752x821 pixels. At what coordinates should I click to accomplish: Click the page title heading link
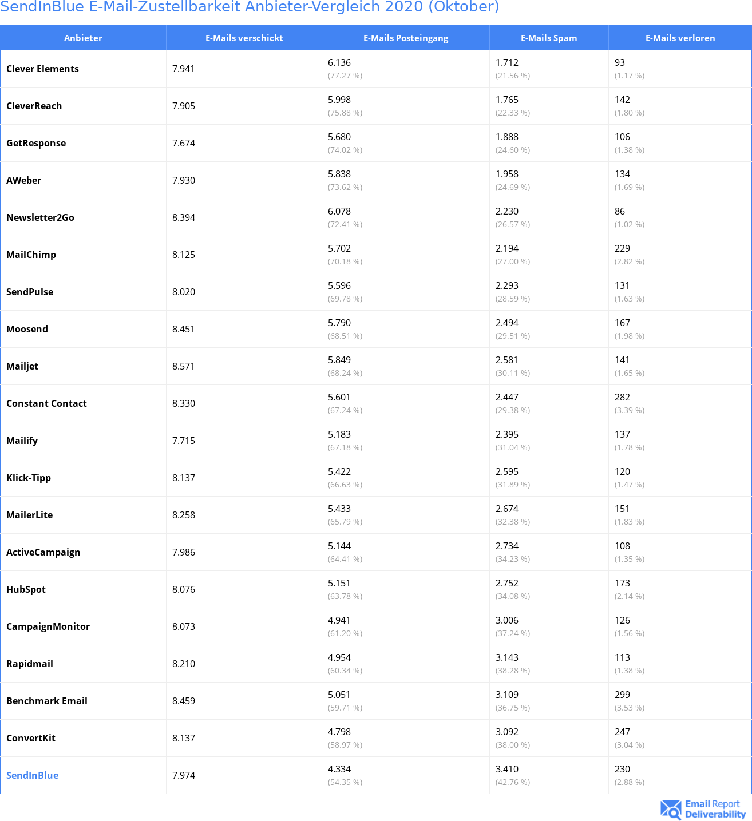click(x=250, y=7)
